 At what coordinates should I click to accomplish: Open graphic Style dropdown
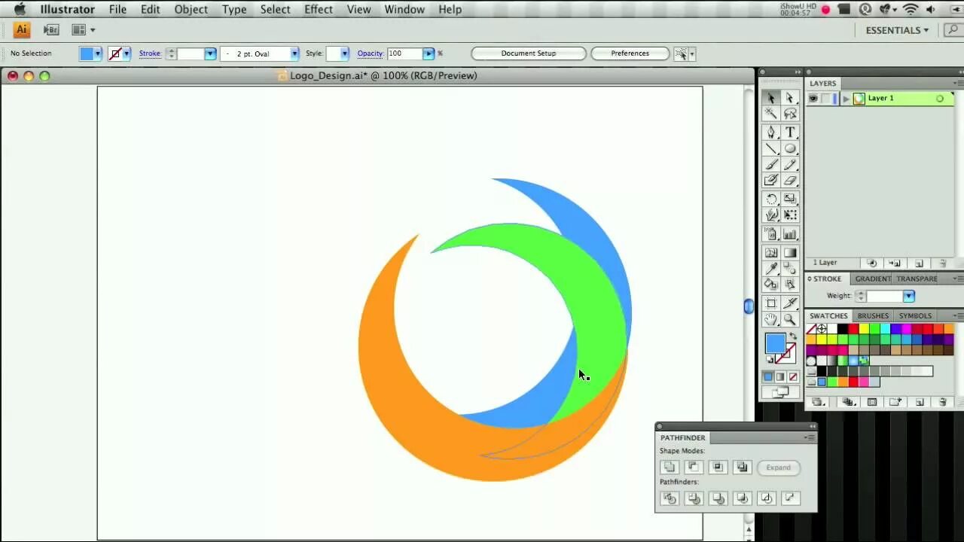[x=344, y=53]
